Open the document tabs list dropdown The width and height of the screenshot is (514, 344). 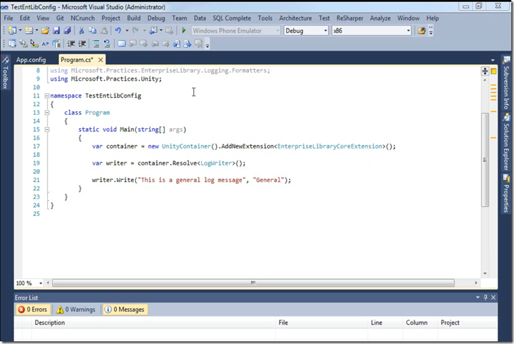click(492, 60)
